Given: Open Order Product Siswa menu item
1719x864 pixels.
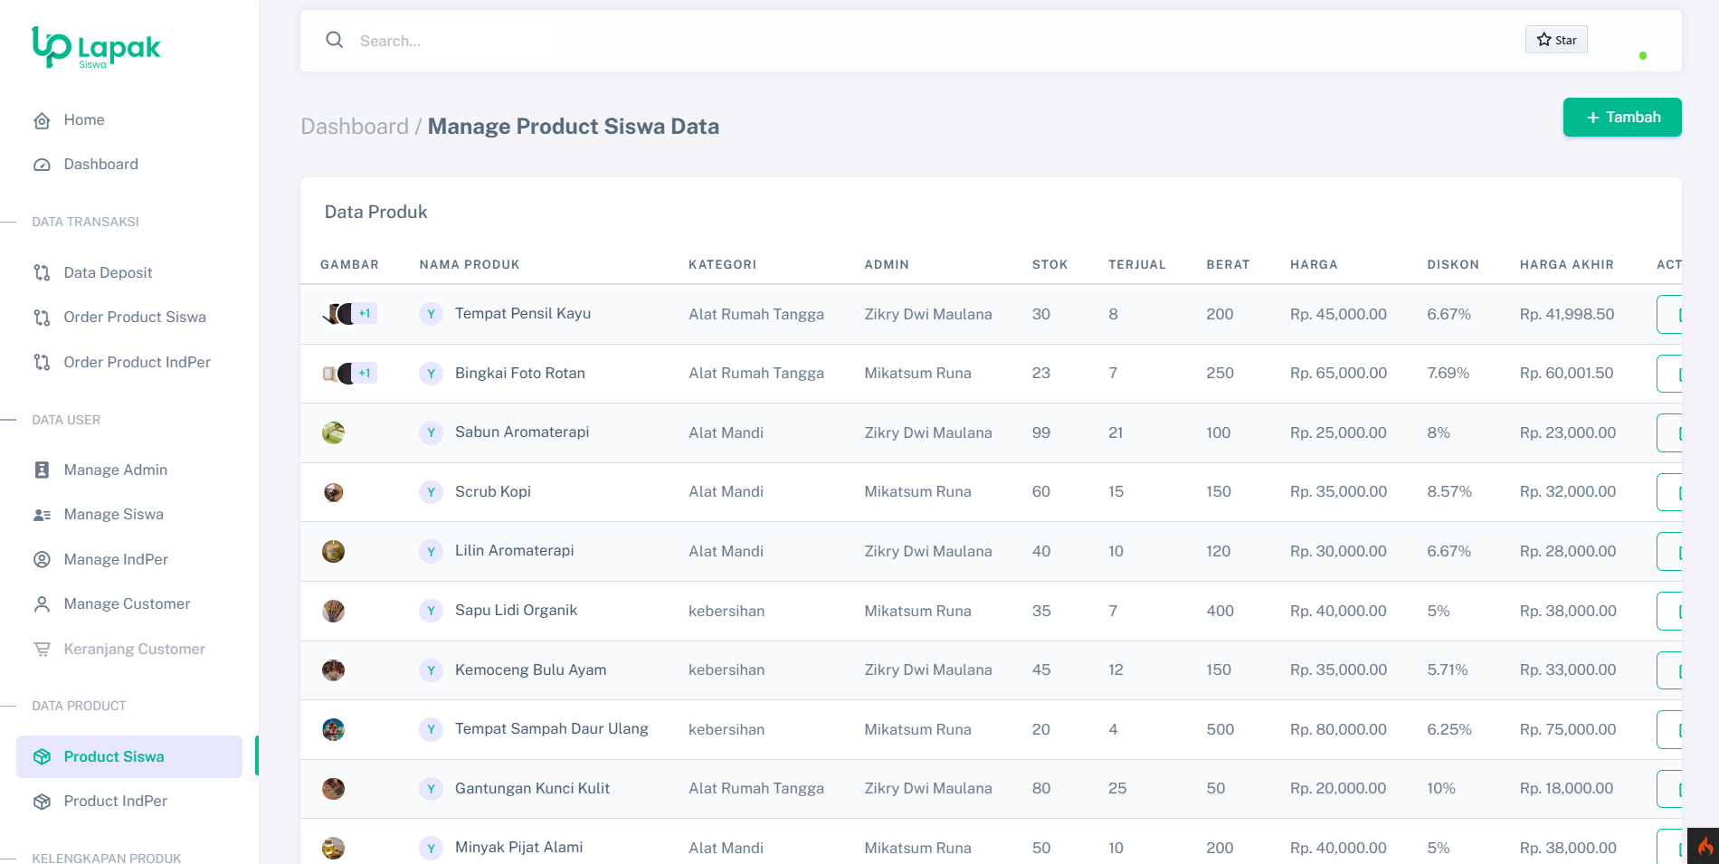Looking at the screenshot, I should click(x=134, y=318).
